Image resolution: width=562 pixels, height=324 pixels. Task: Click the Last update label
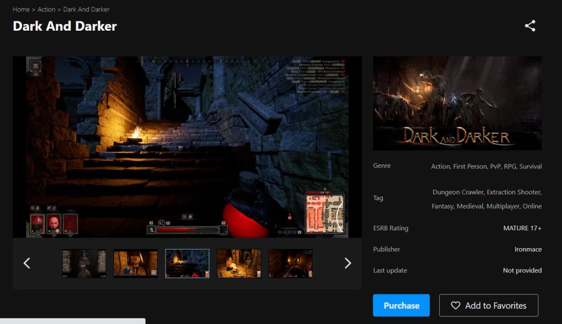click(x=390, y=270)
